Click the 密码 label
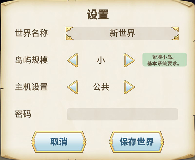Image resolution: width=195 pixels, height=160 pixels. pos(23,114)
